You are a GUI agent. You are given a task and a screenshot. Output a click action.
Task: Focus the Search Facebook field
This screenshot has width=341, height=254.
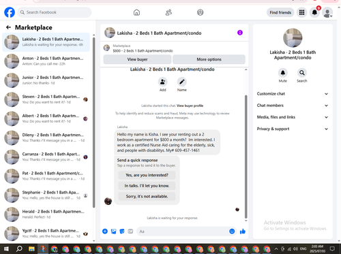coord(55,12)
